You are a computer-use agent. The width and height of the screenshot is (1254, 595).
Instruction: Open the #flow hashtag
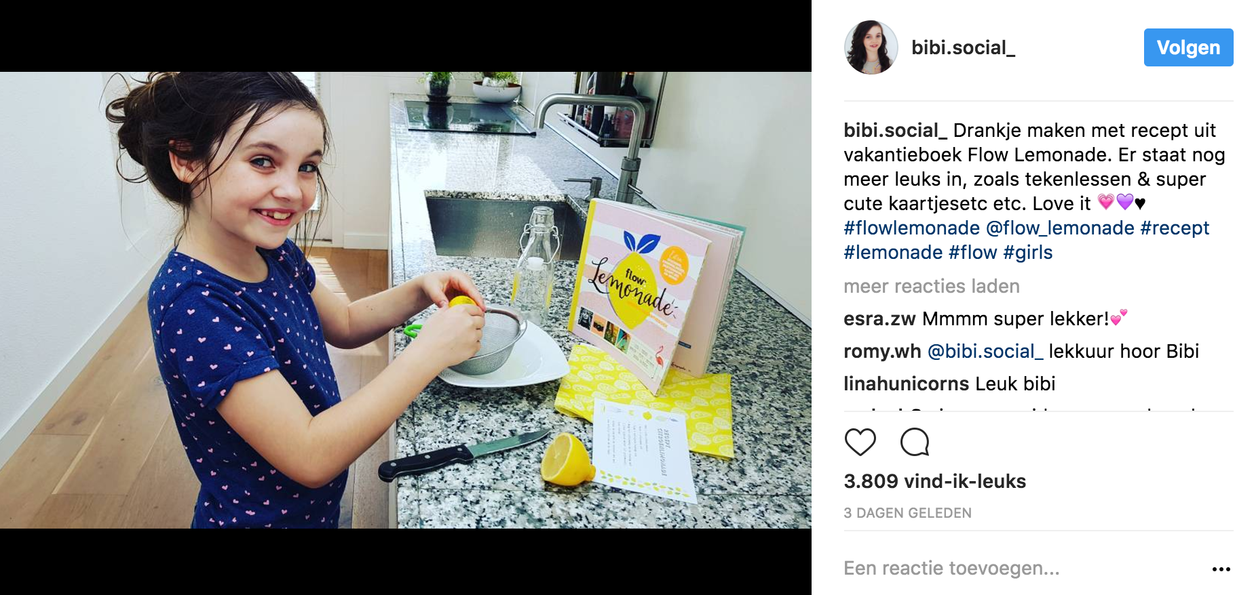(972, 252)
